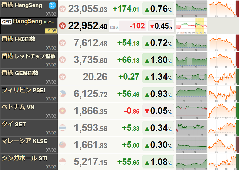Click the ▲0.93% change box
239x170 pixels.
158,94
